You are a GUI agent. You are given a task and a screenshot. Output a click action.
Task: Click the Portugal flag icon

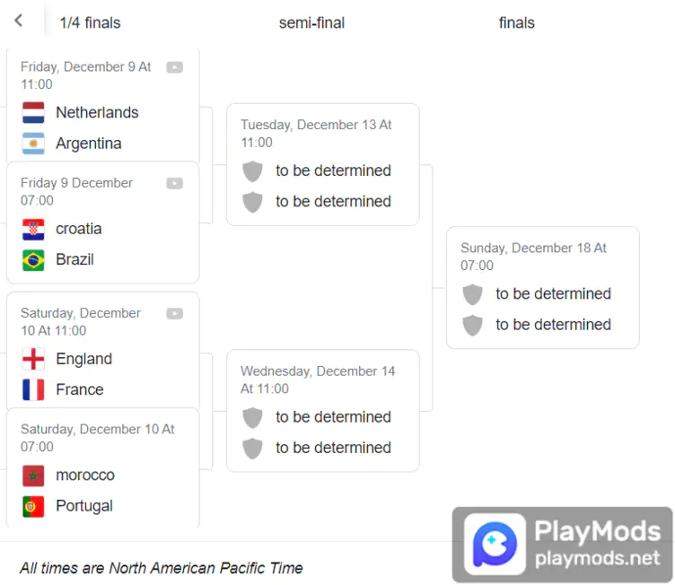point(33,506)
